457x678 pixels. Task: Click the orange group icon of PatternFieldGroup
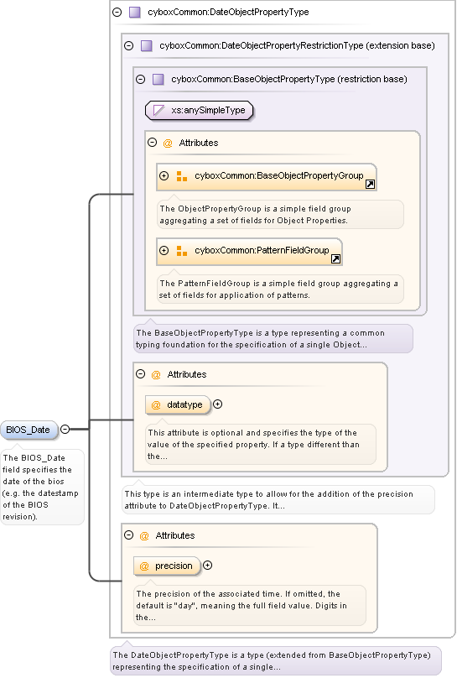coord(182,251)
